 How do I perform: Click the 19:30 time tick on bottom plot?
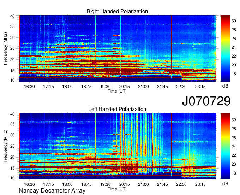(x=106, y=184)
